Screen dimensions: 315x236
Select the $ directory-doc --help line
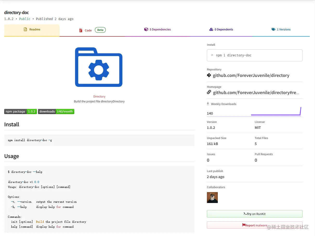click(x=25, y=172)
